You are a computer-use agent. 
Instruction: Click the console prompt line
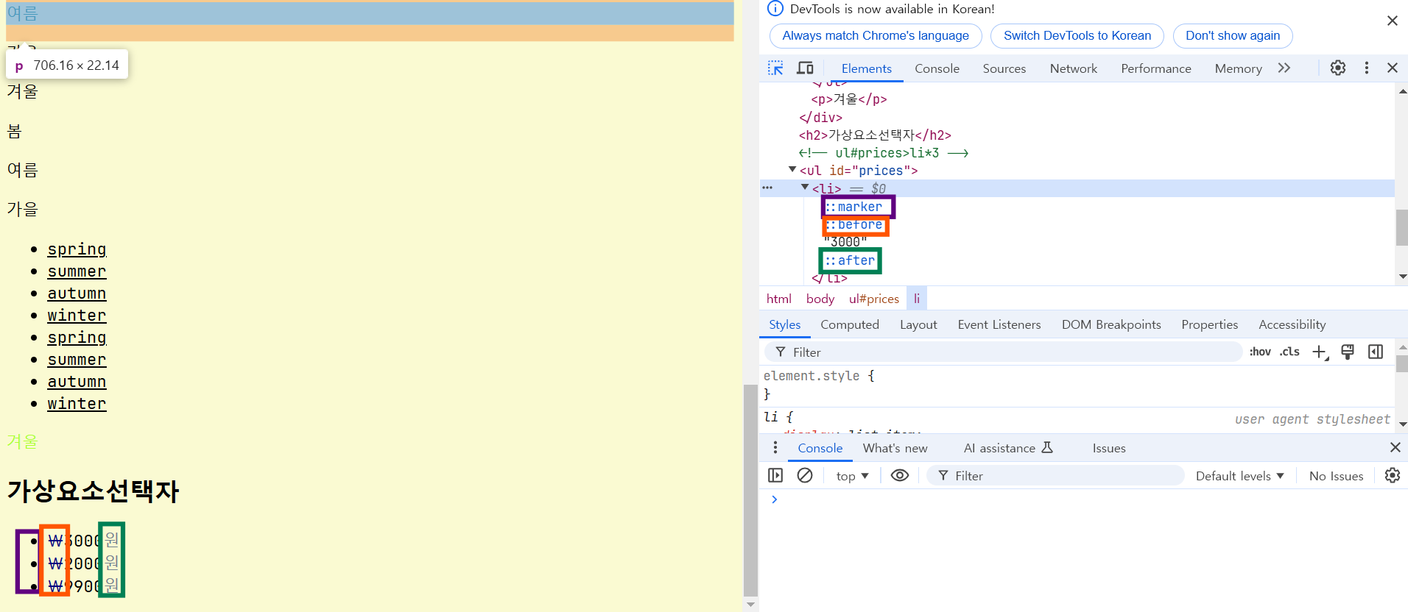pos(1083,499)
